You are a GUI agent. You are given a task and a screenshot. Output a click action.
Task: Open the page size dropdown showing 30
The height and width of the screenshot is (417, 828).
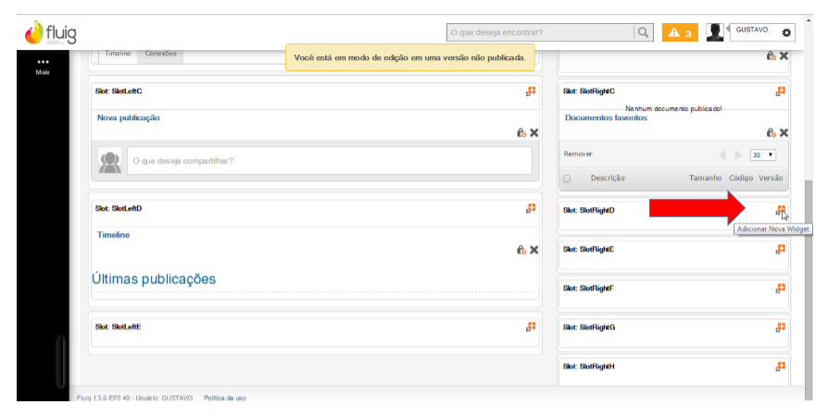pyautogui.click(x=763, y=154)
